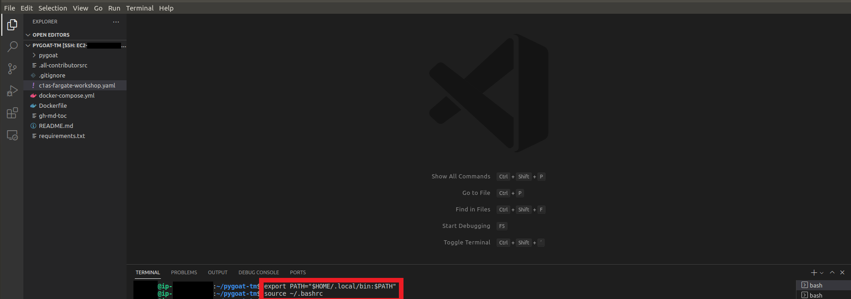Open requirements.txt file
Viewport: 851px width, 299px height.
tap(75, 136)
